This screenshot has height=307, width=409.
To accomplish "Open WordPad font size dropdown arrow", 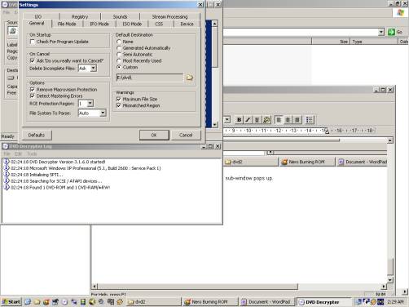I will coord(226,120).
